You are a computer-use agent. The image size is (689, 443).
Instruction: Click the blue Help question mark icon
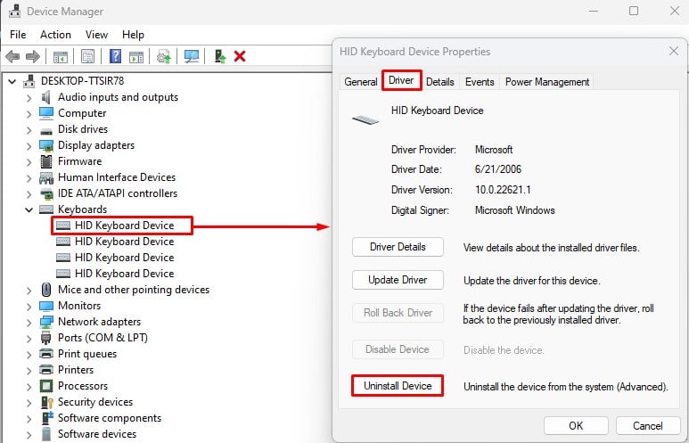click(x=115, y=56)
